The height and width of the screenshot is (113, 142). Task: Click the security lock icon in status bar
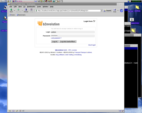123,111
